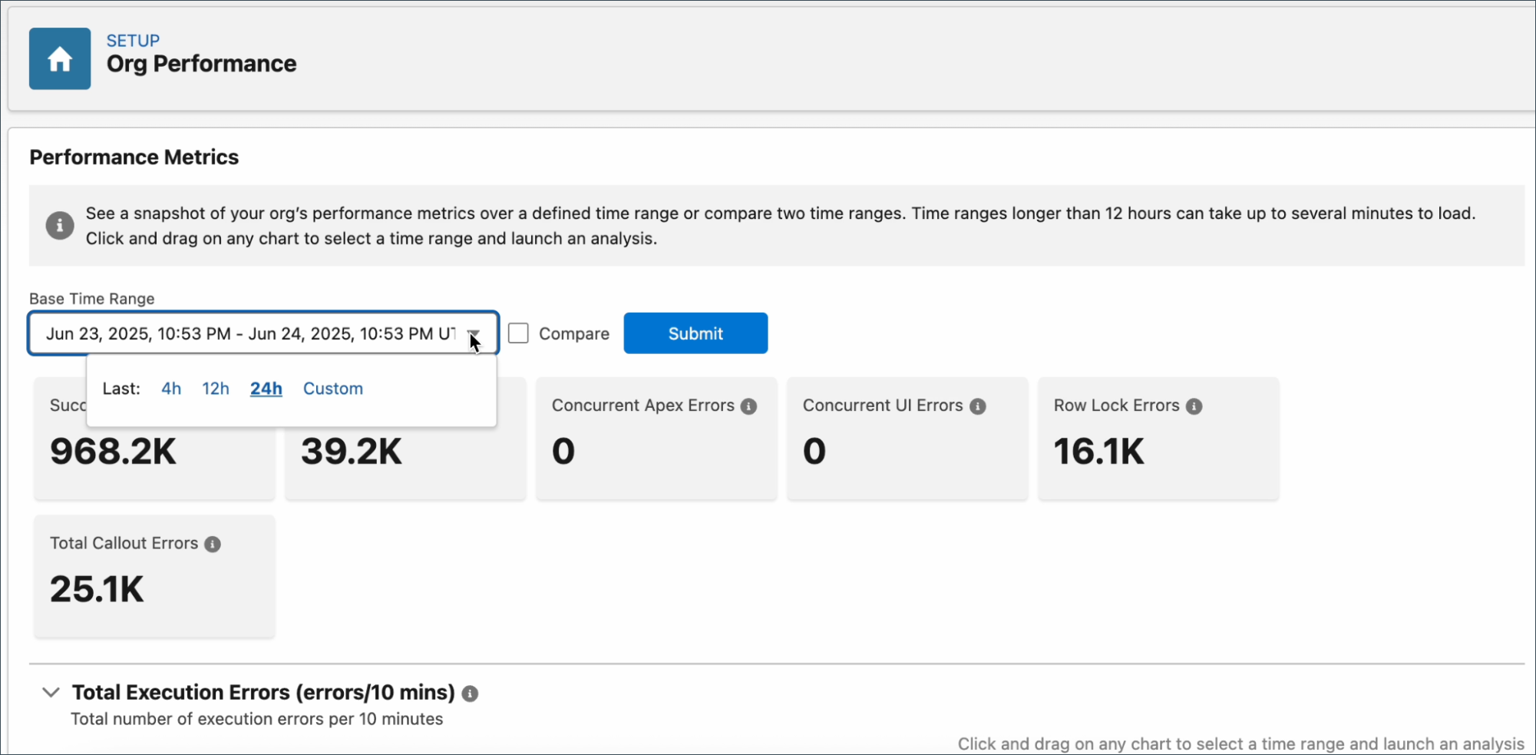Collapse the Total Execution Errors section chevron

click(51, 692)
